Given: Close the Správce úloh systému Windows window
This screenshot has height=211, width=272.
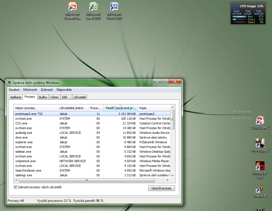Looking at the screenshot, I should click(x=175, y=81).
